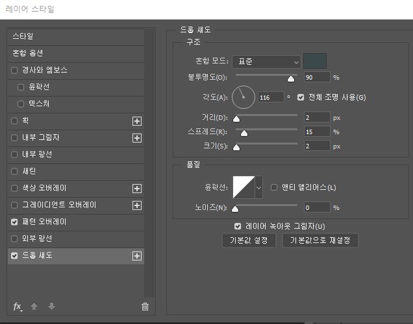Click the plus icon next to 그레이디언트 오버레이
413x324 pixels.
pos(137,205)
